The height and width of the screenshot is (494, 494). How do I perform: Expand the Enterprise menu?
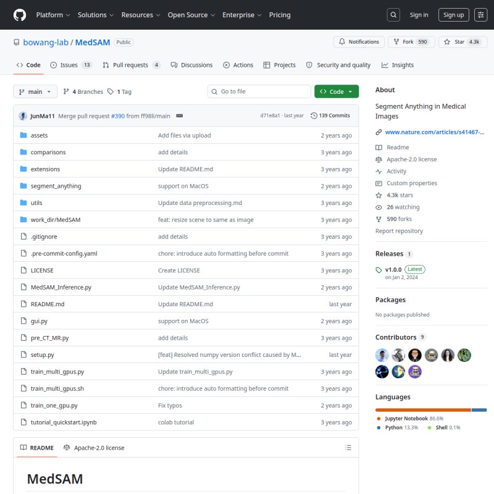pos(241,15)
